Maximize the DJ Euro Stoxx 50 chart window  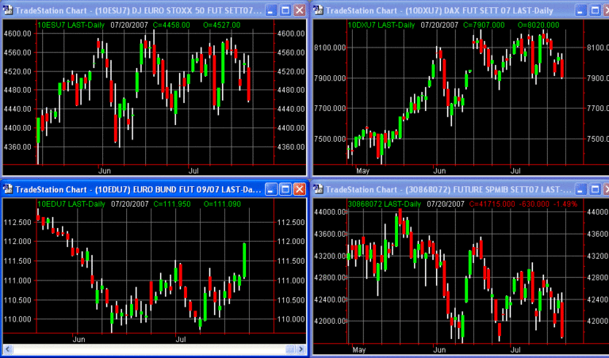284,10
